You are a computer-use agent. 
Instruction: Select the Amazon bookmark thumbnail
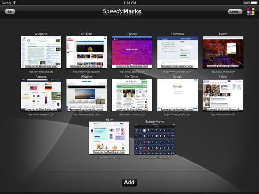(41, 95)
